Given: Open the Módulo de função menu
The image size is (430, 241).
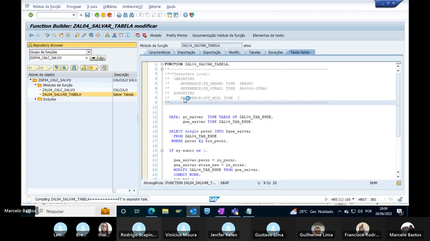Looking at the screenshot, I should click(47, 7).
